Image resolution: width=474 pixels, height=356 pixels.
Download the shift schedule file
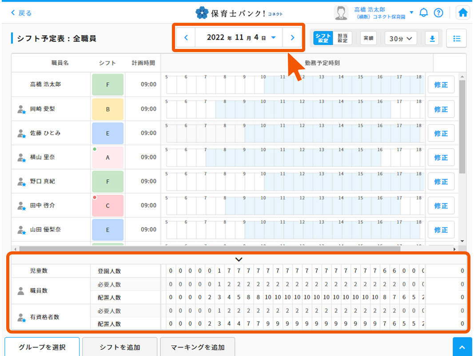point(431,39)
